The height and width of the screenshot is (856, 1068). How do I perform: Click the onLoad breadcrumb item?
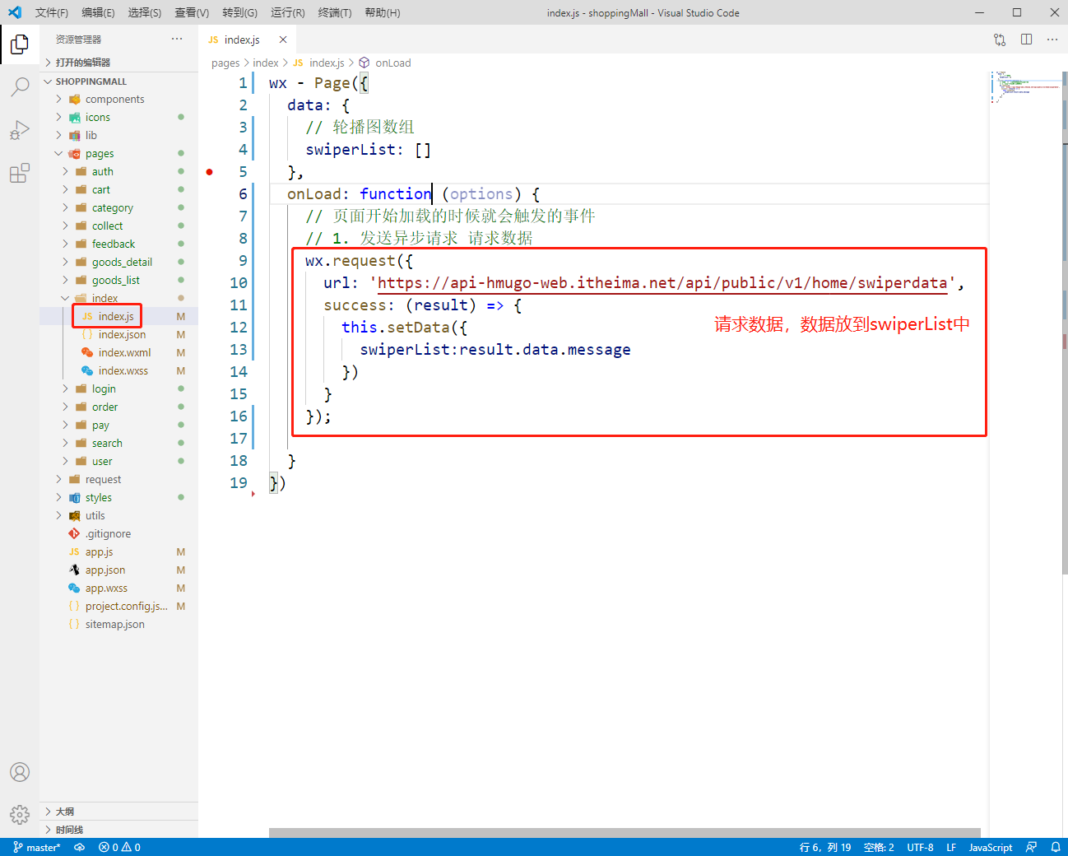[393, 63]
